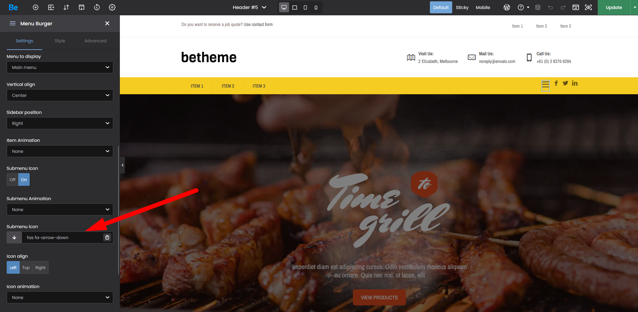Click the add element plus icon
The height and width of the screenshot is (312, 638).
(36, 7)
